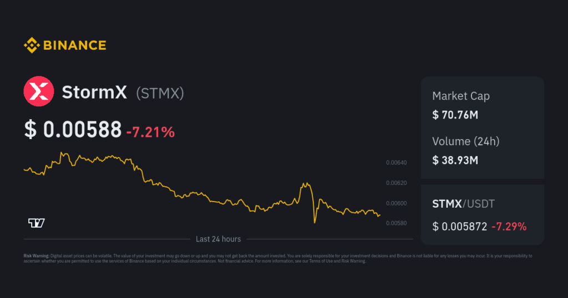This screenshot has height=298, width=568.
Task: Click the Market Cap label
Action: pyautogui.click(x=461, y=96)
